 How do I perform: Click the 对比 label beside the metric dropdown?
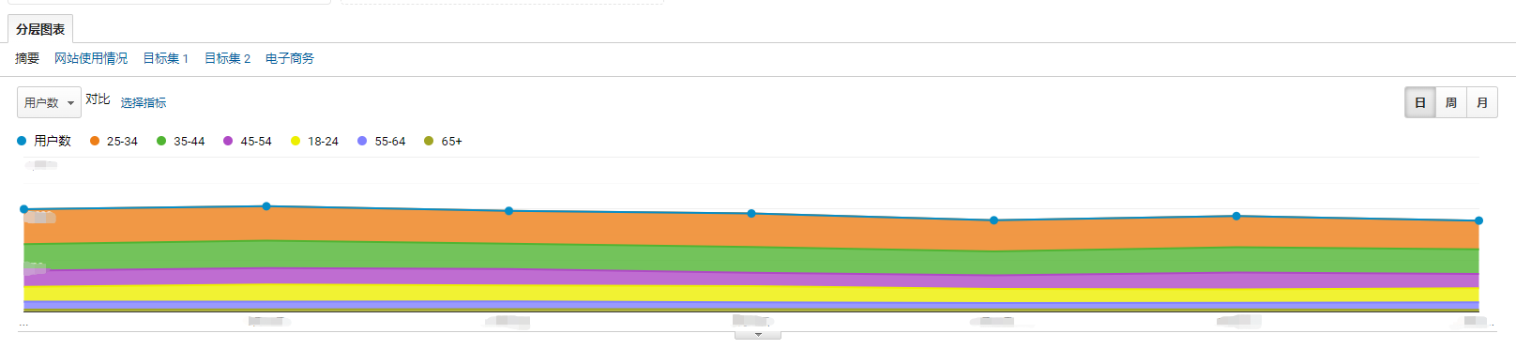pyautogui.click(x=98, y=99)
